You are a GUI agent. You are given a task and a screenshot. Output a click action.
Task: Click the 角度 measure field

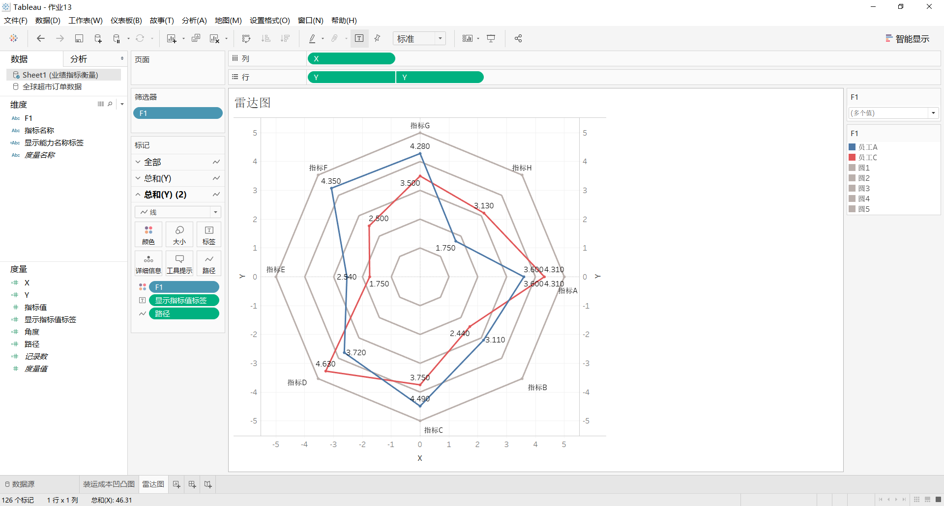pos(32,332)
